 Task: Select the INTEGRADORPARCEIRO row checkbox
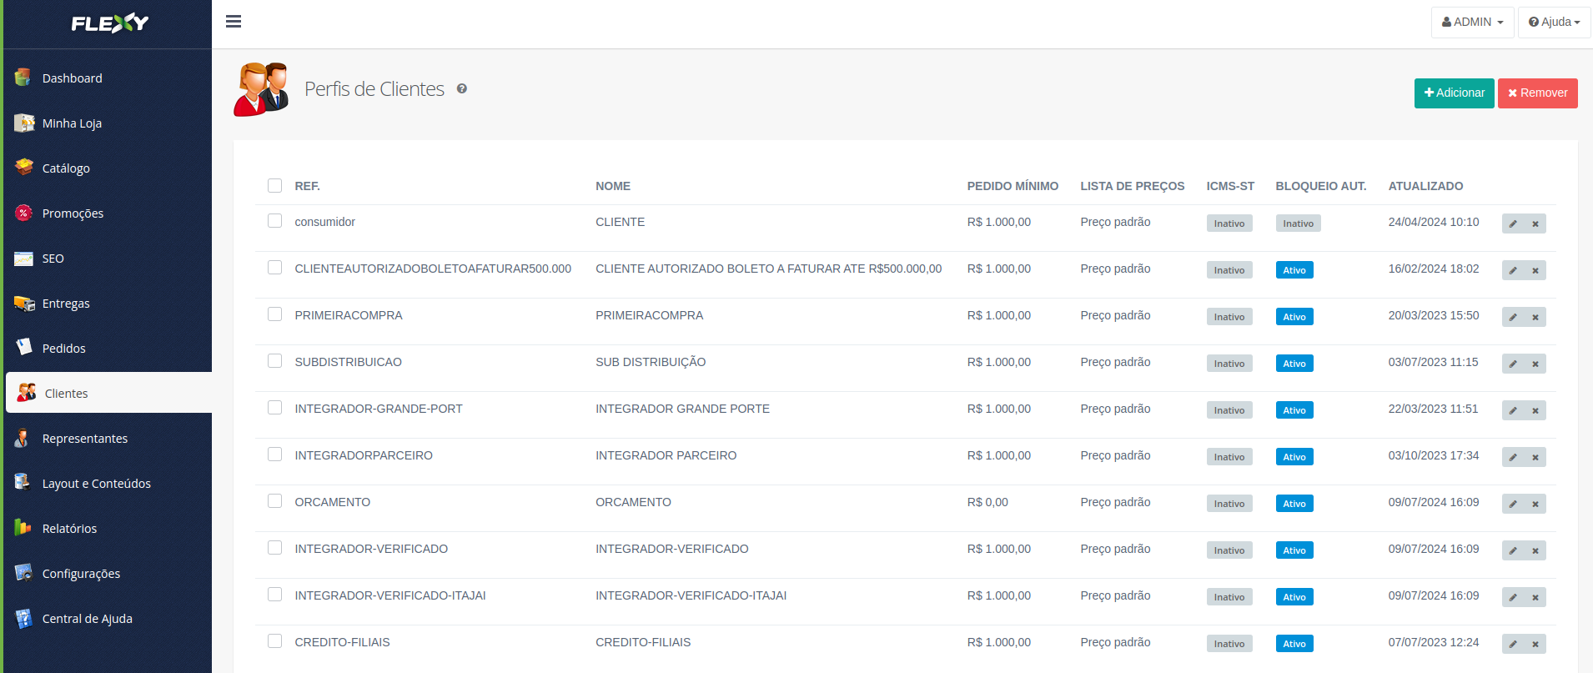click(x=274, y=455)
